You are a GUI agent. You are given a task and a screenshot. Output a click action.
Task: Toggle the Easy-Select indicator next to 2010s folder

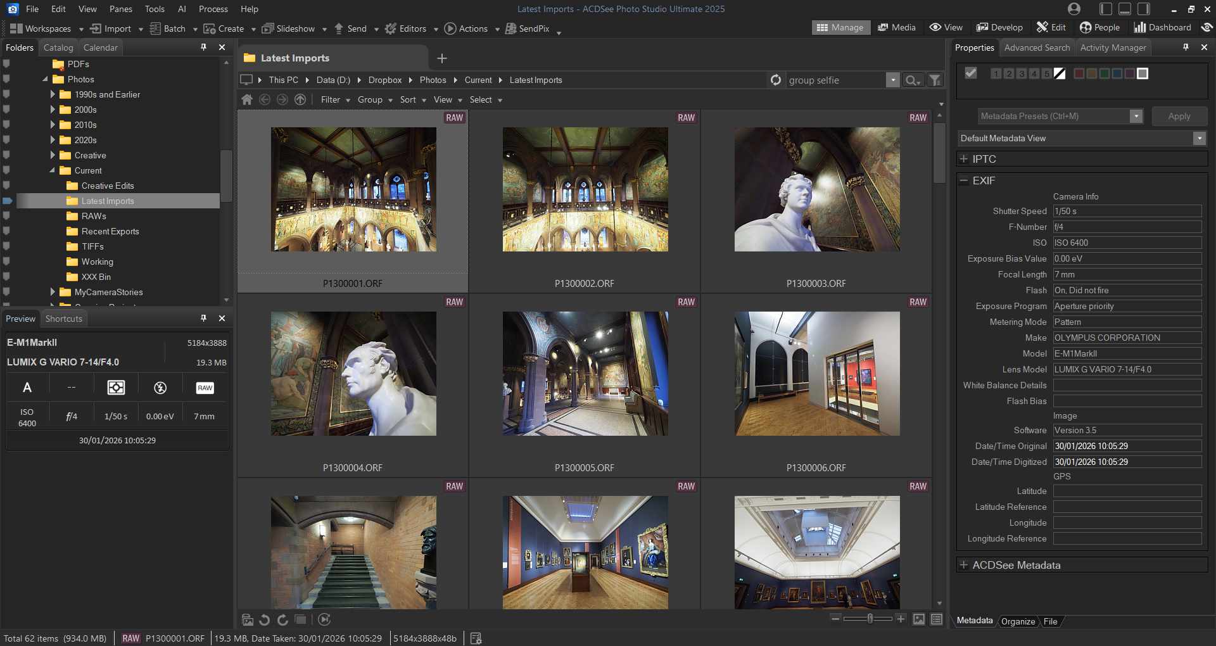(x=6, y=125)
